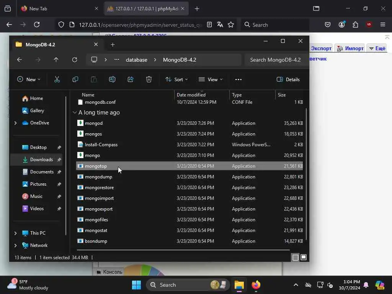
Task: Click the Firefox URL address field
Action: 140,25
